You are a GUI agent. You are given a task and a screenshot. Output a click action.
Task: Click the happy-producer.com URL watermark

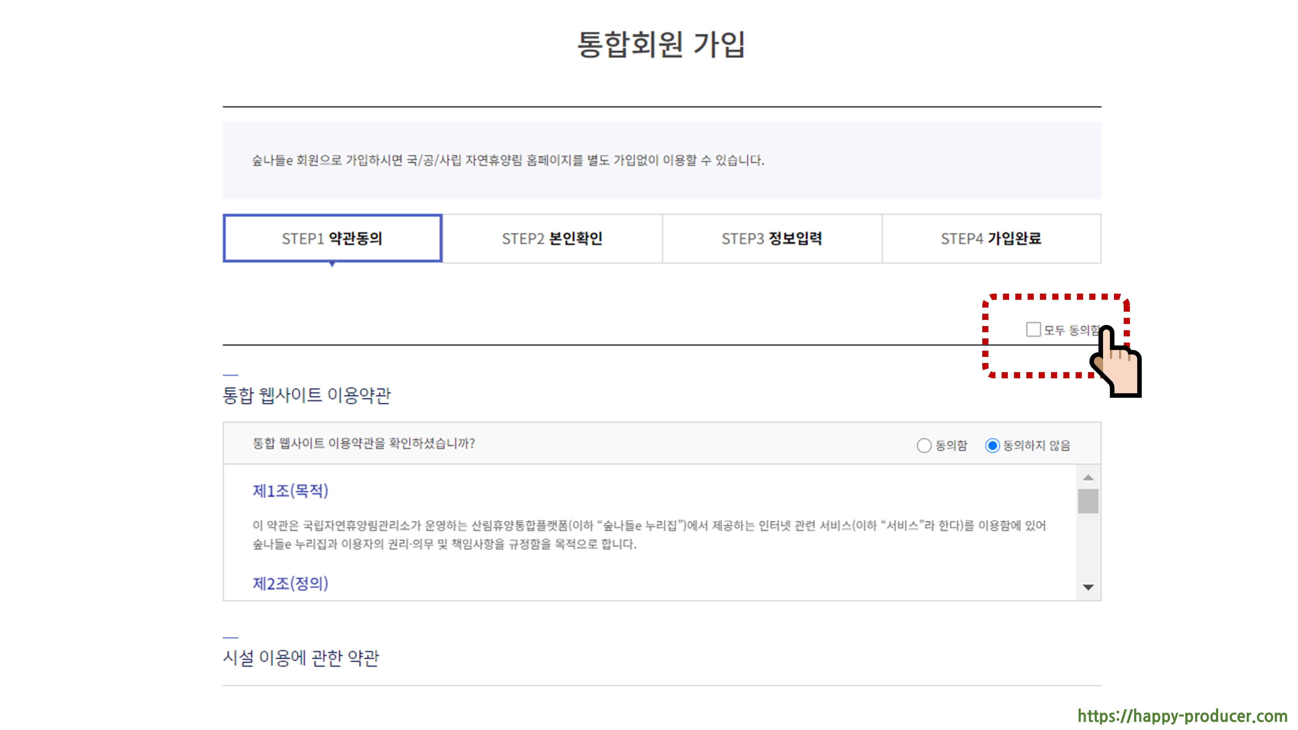coord(1182,716)
